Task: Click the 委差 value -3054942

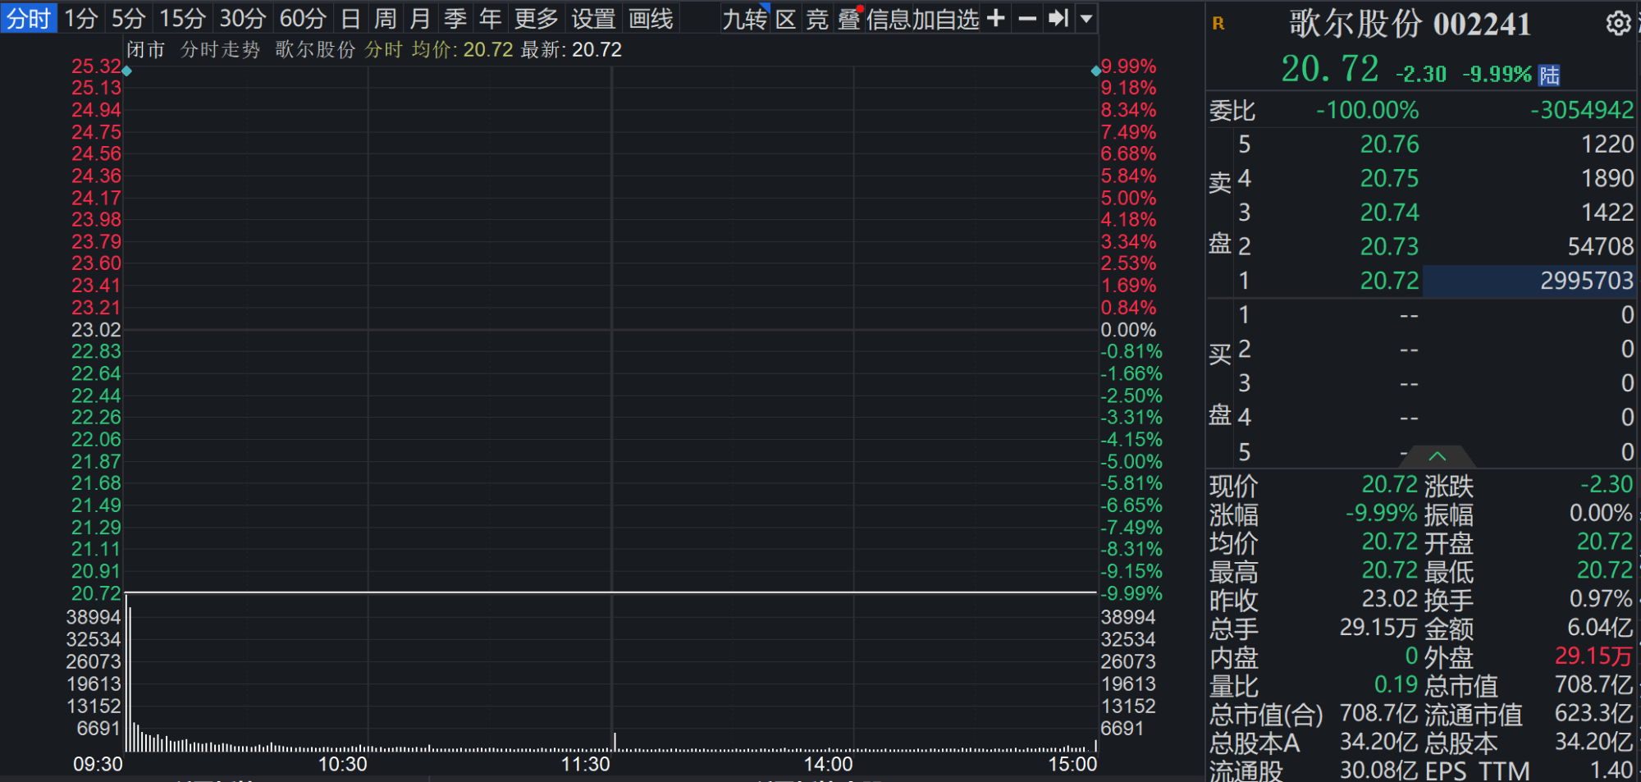Action: point(1582,110)
